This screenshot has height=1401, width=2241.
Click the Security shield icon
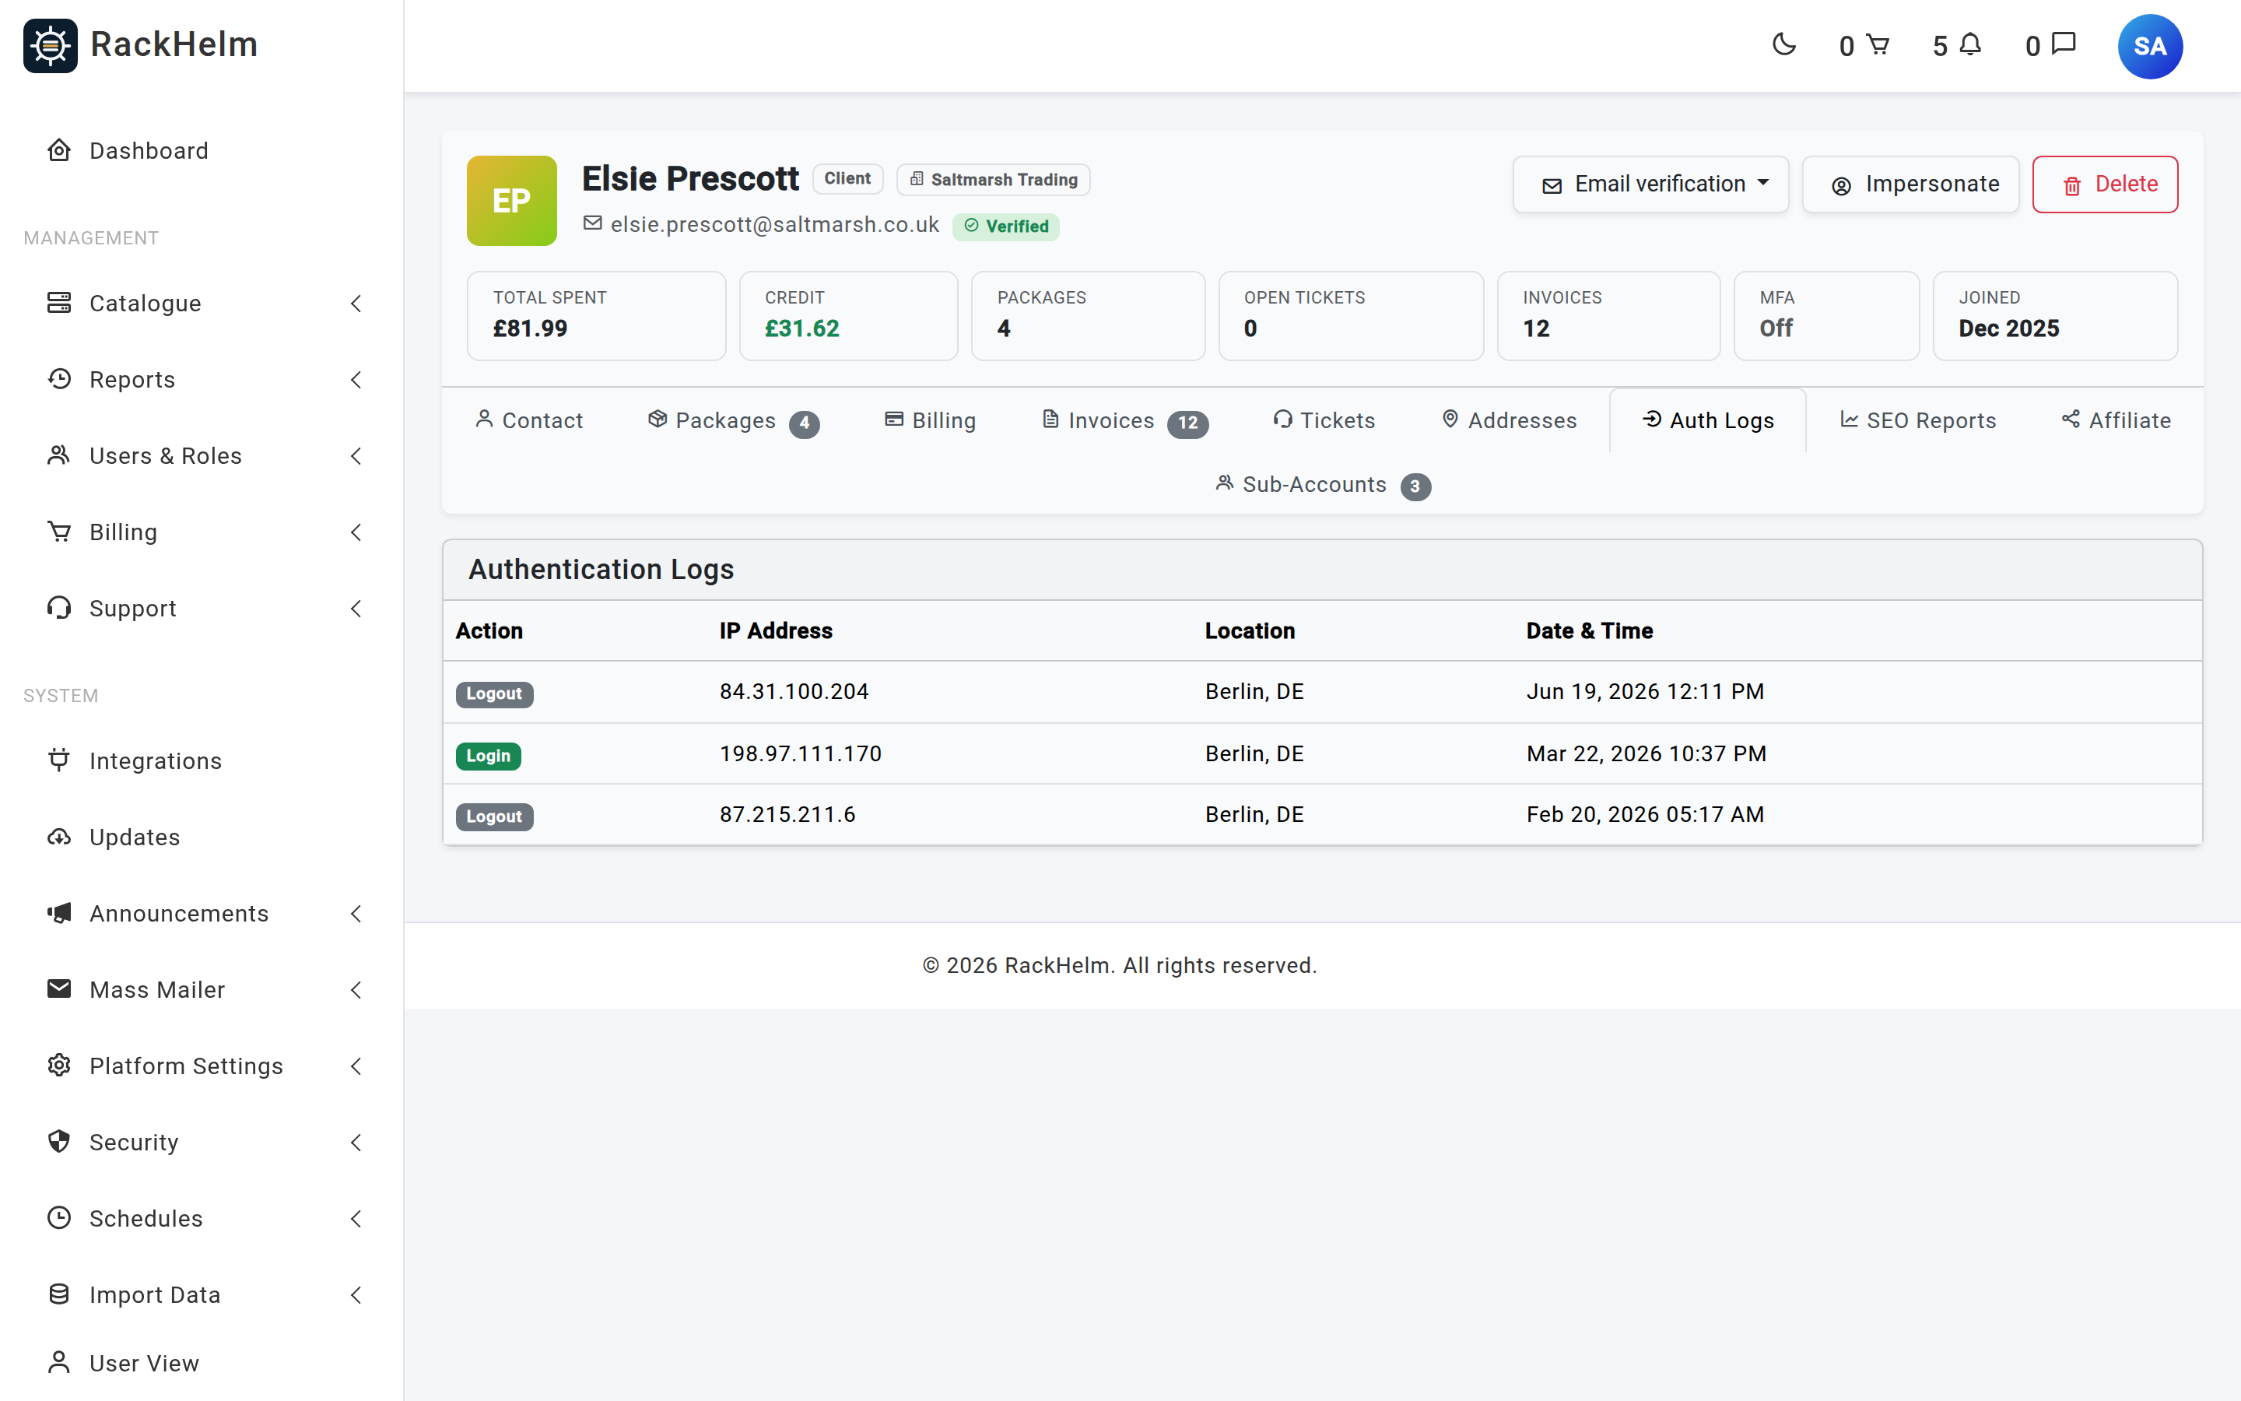coord(59,1142)
